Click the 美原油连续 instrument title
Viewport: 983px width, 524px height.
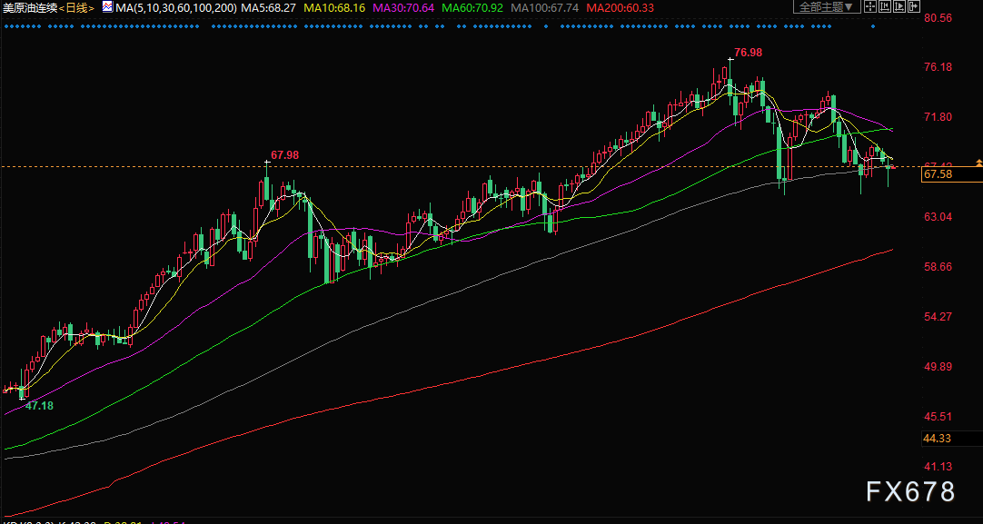[29, 8]
